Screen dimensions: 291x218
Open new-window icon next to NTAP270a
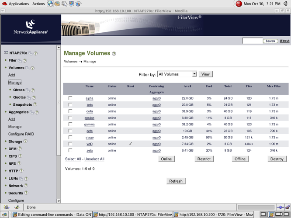[31, 53]
